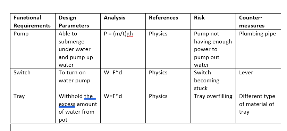Screen dimensions: 287x131
Task: Click the 'To turn on water pump' cell
Action: [78, 80]
